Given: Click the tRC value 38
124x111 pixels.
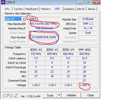Looking at the screenshot, I should pyautogui.click(x=84, y=76).
